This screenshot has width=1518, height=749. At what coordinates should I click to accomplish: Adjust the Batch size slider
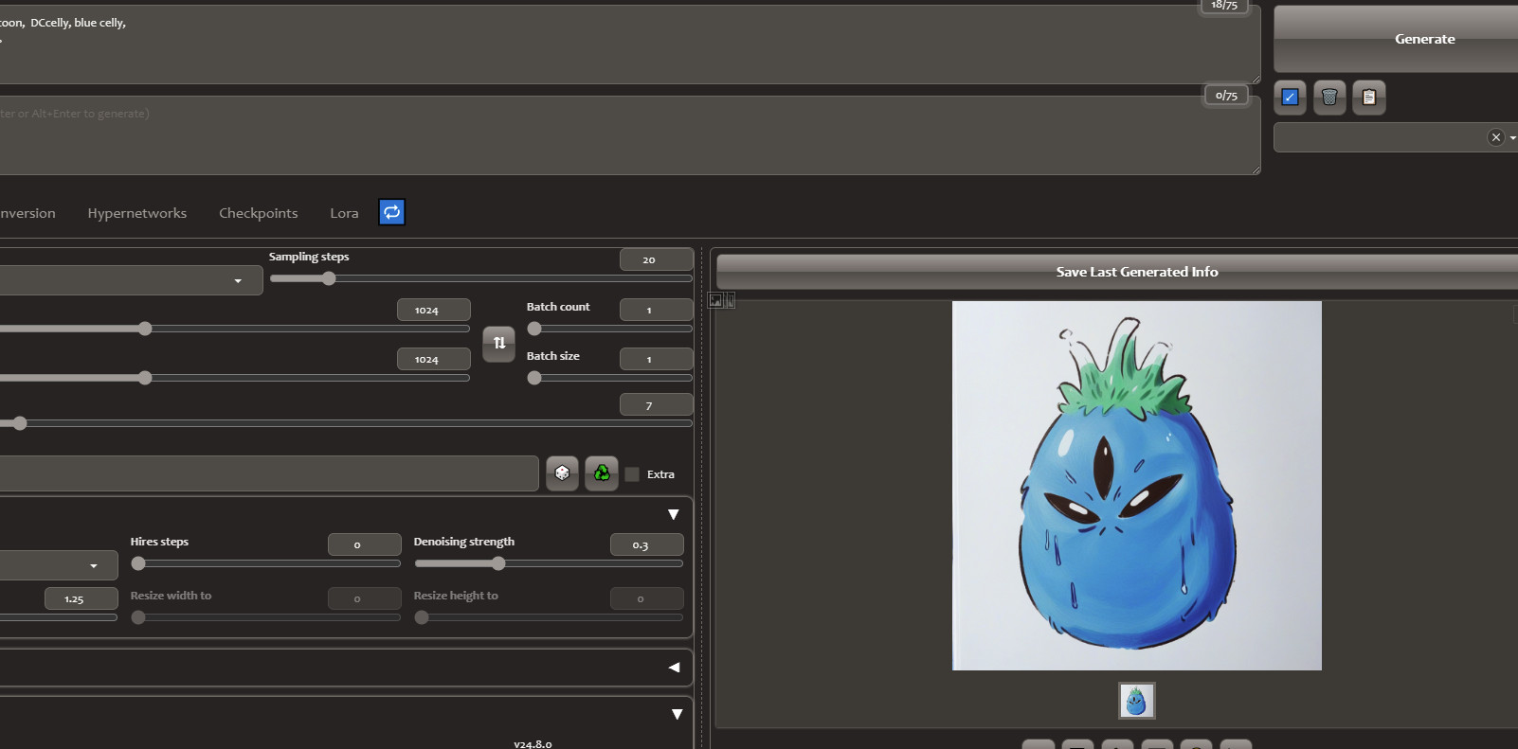click(x=610, y=378)
